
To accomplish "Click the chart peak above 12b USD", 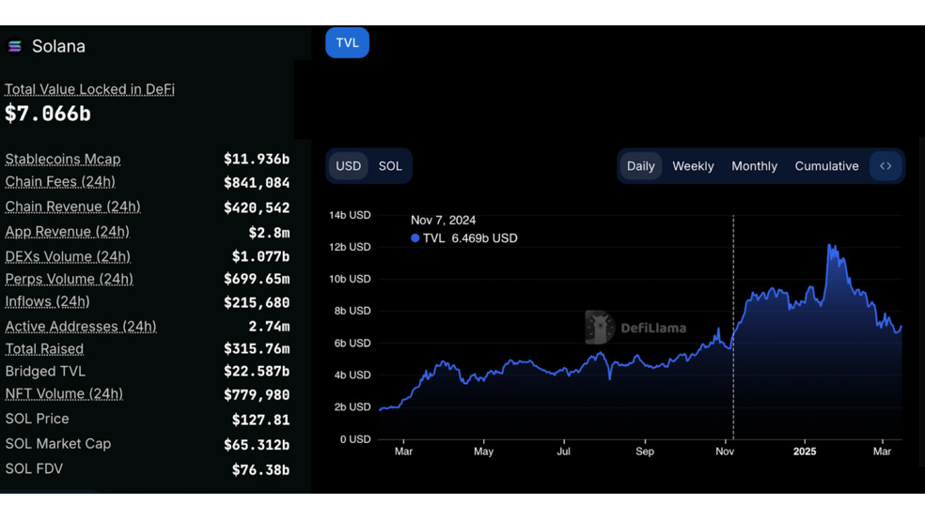I will (x=829, y=246).
